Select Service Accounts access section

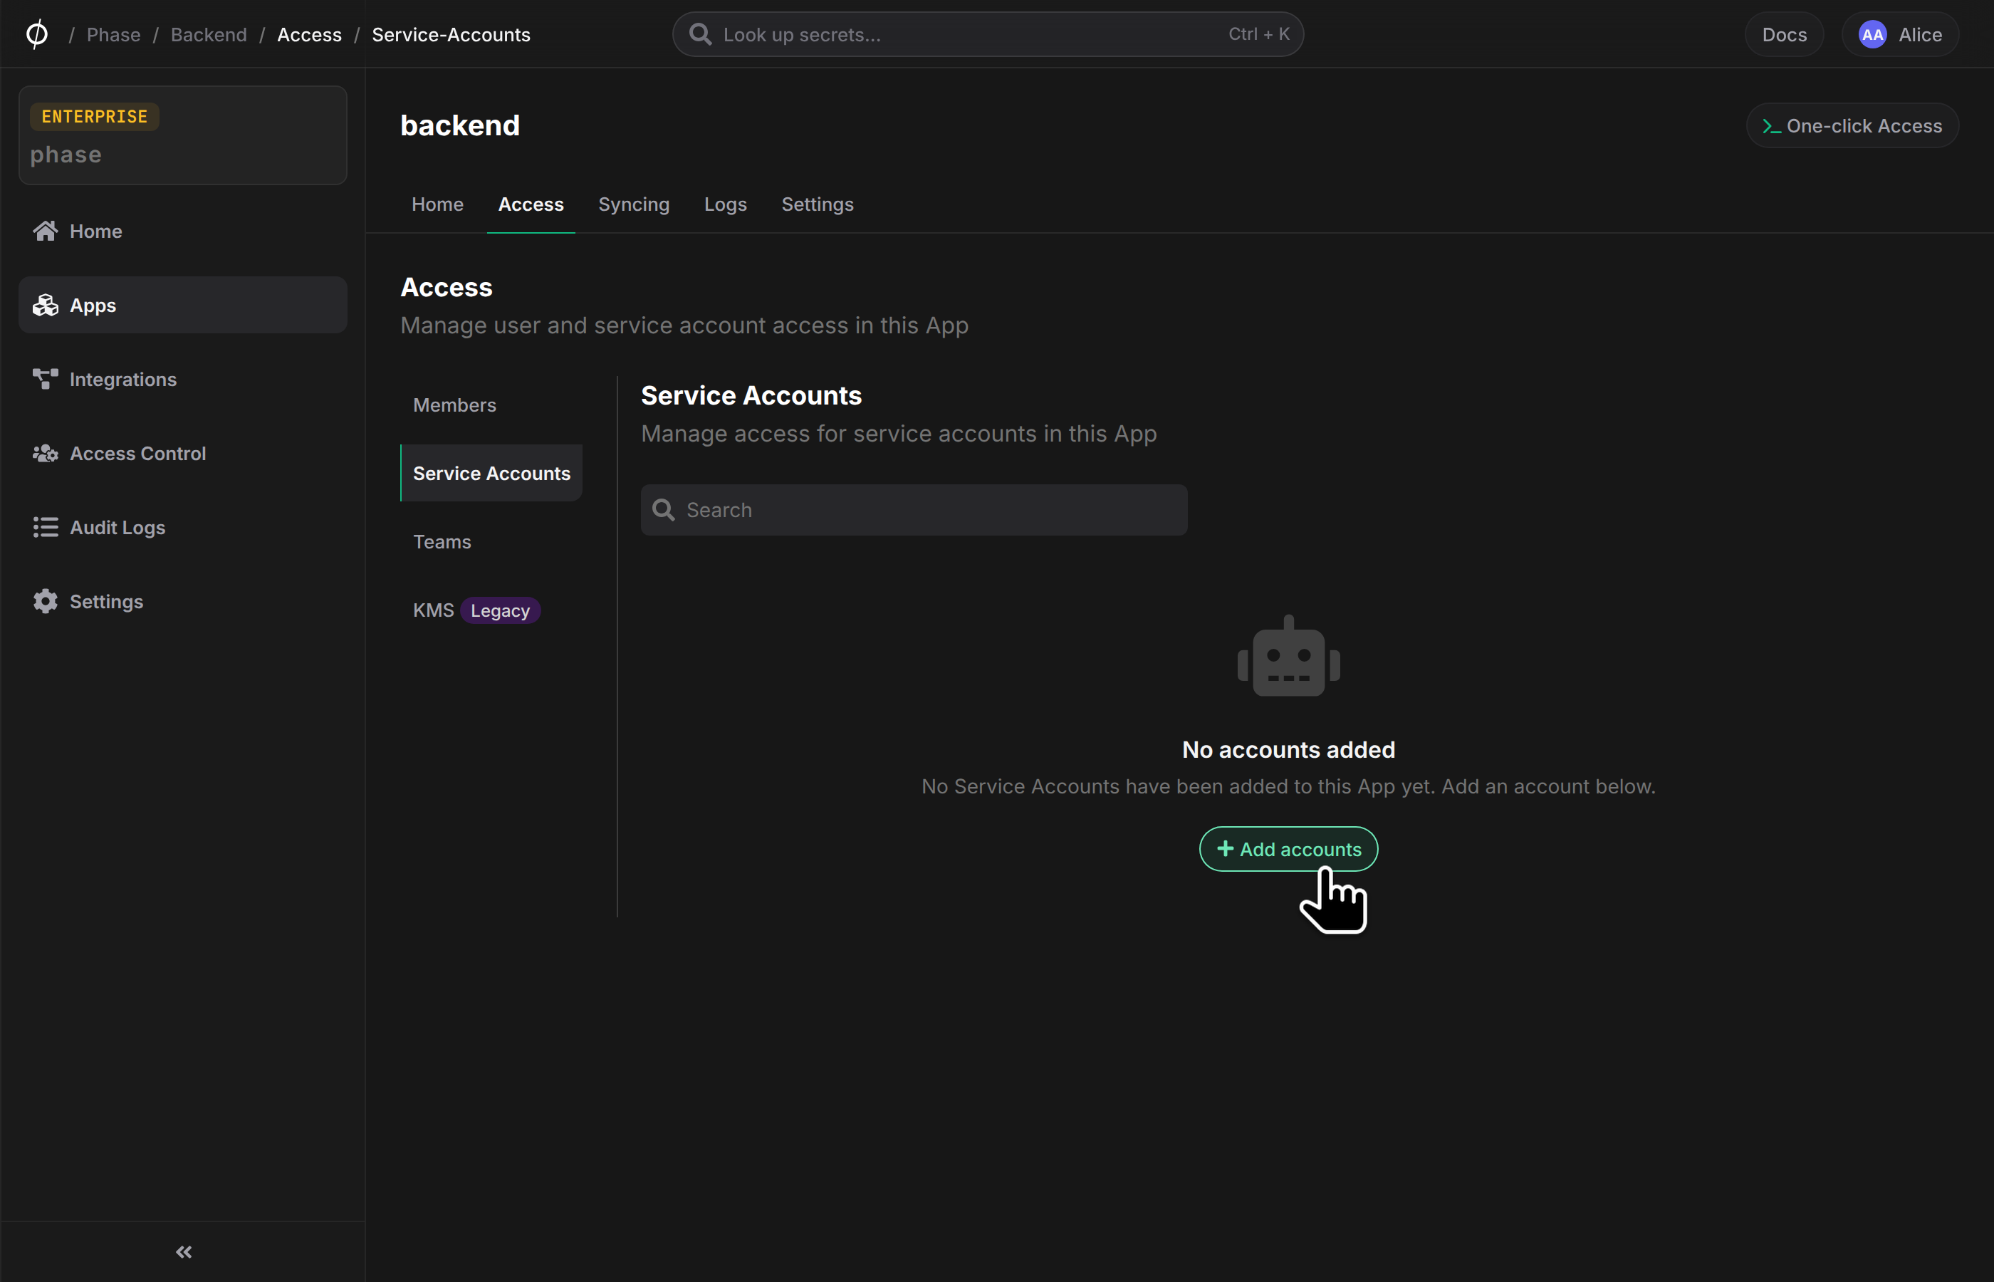(491, 473)
